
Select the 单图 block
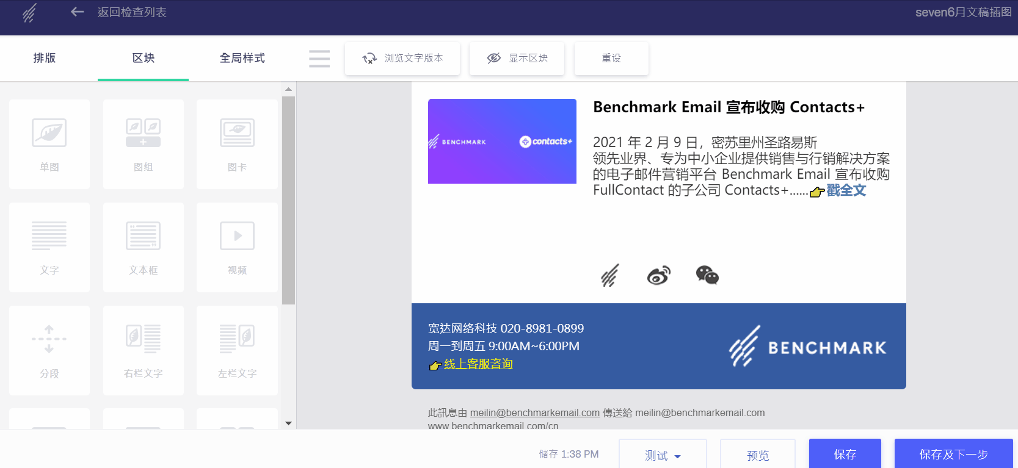pyautogui.click(x=49, y=145)
